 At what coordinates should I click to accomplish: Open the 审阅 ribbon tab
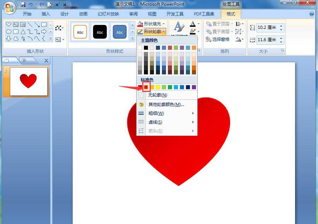(133, 14)
